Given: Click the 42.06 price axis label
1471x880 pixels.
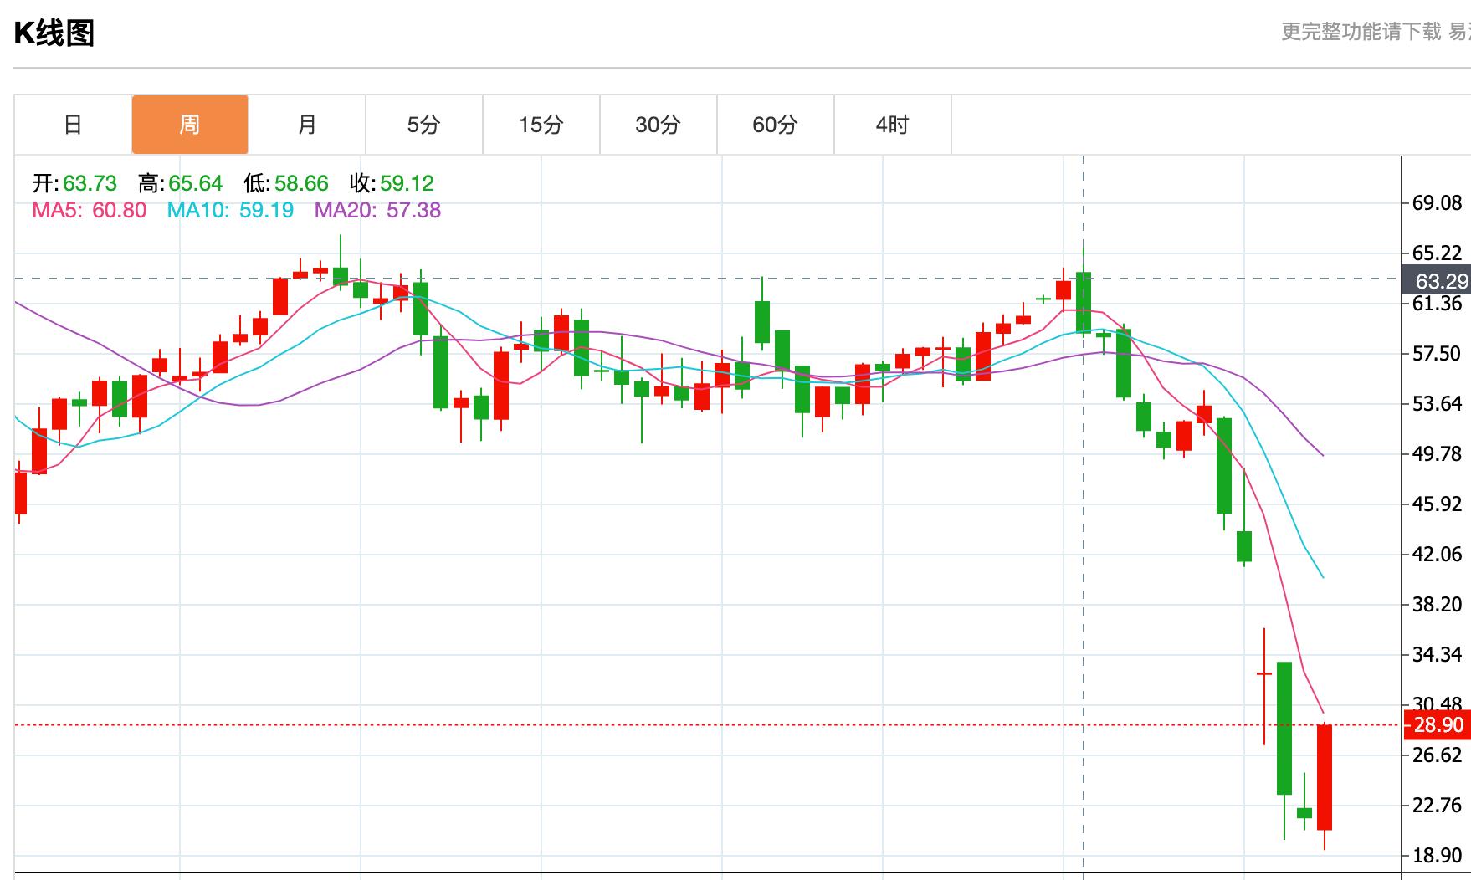Looking at the screenshot, I should coord(1437,555).
